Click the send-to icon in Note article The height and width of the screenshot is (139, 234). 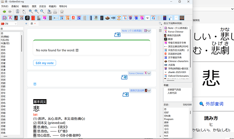point(117,35)
